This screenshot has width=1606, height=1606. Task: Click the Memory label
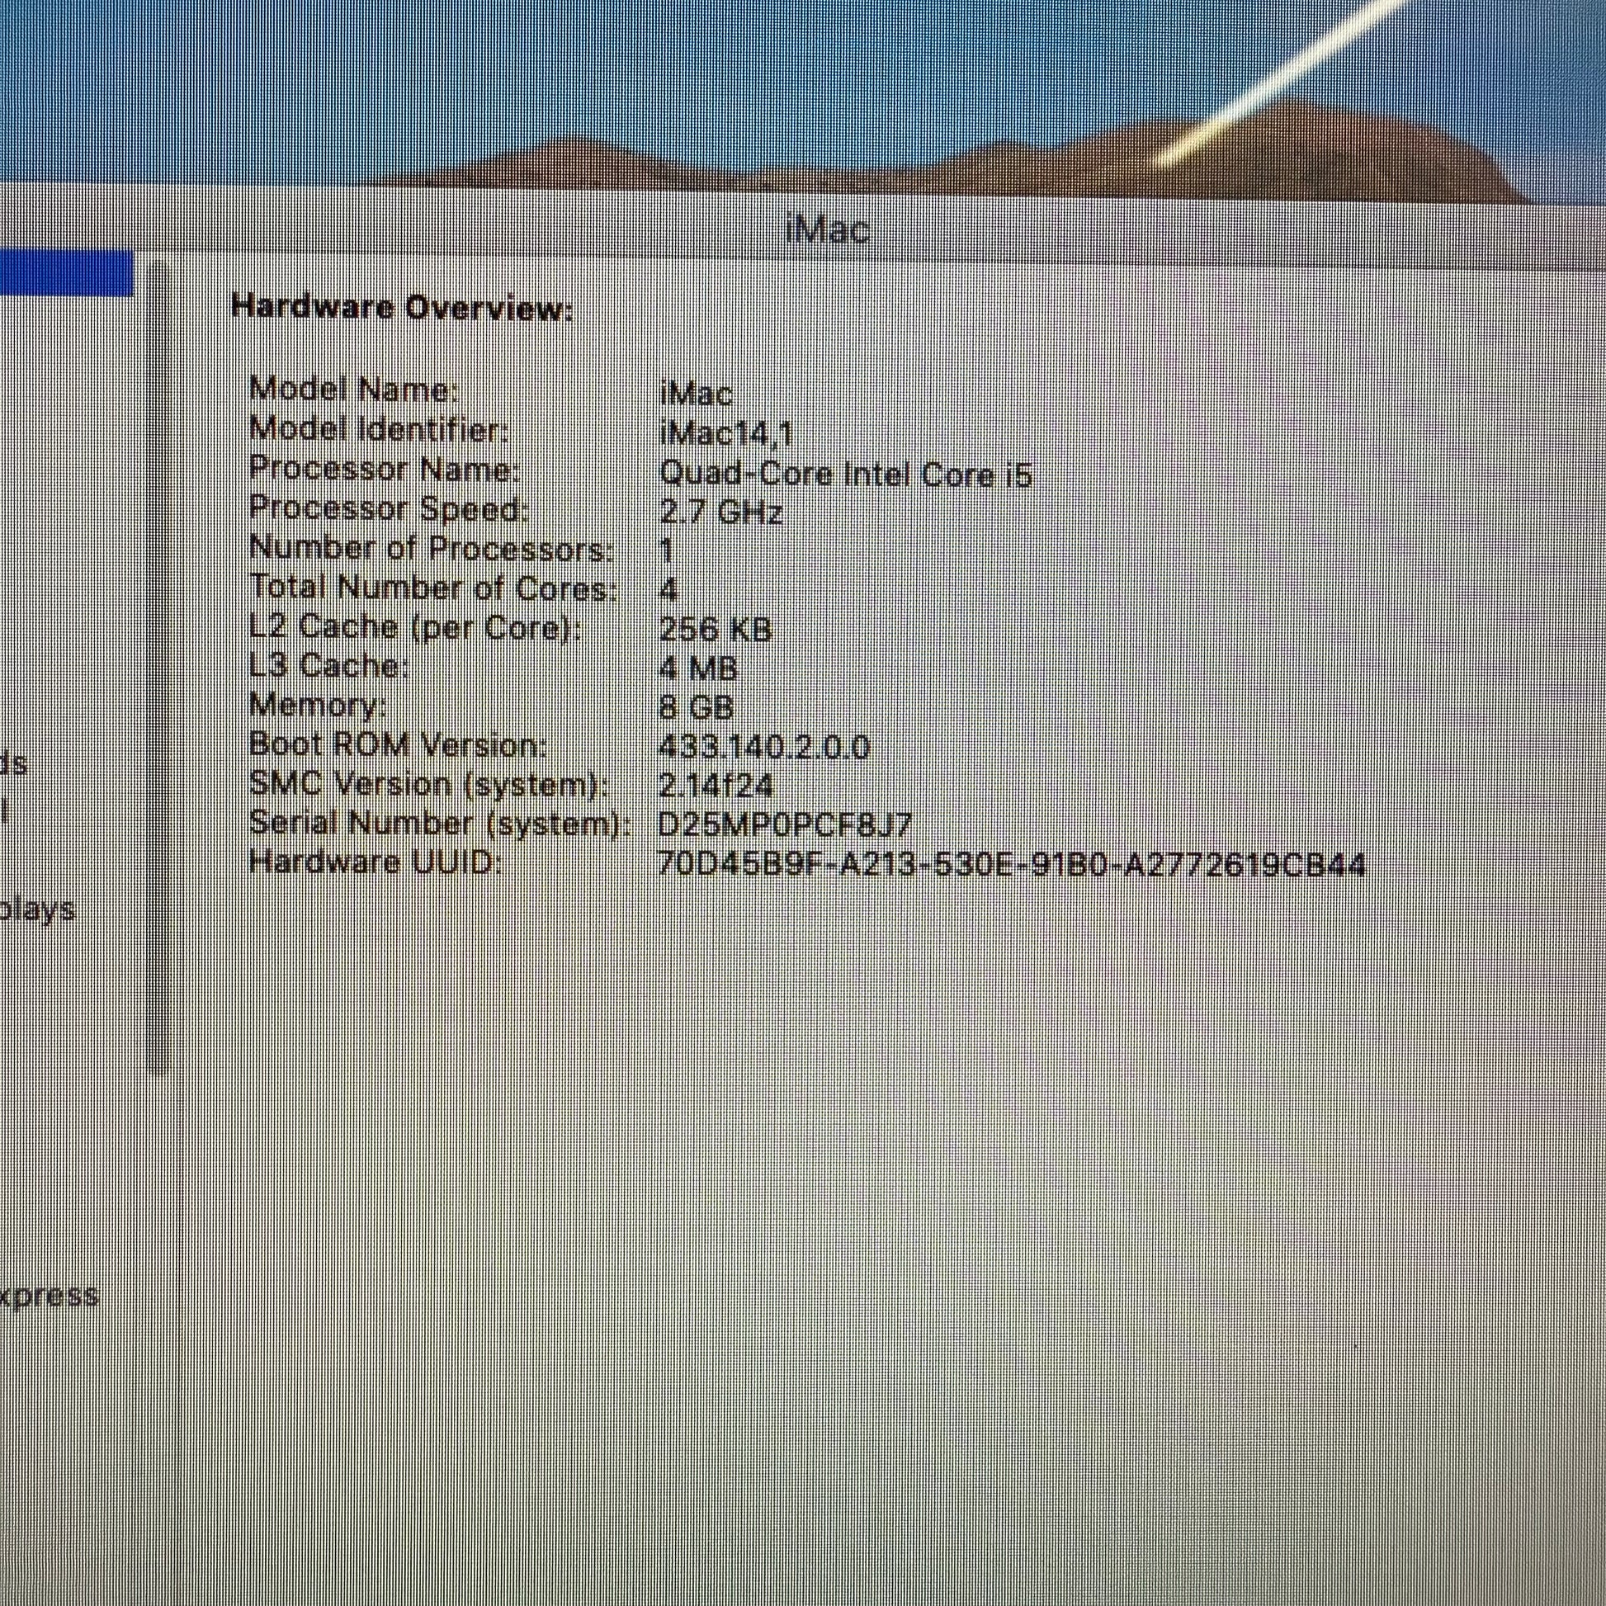(318, 705)
